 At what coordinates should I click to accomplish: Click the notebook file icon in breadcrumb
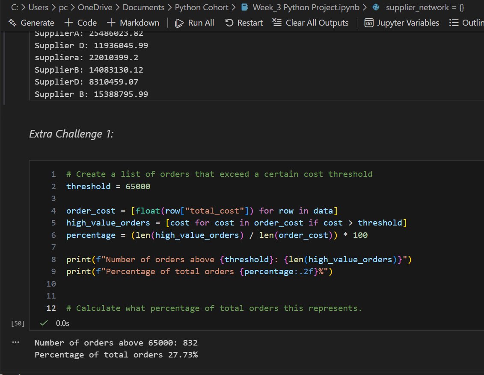(x=244, y=7)
